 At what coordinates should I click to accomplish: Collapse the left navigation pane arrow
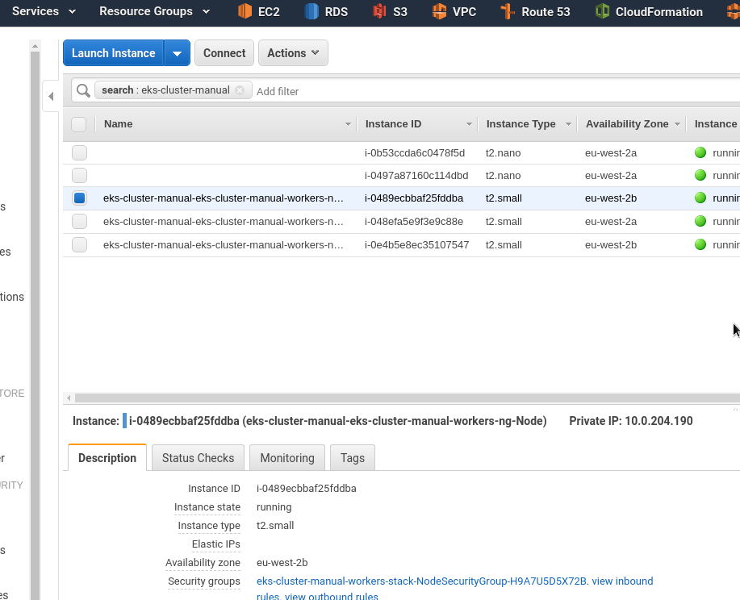(x=51, y=96)
